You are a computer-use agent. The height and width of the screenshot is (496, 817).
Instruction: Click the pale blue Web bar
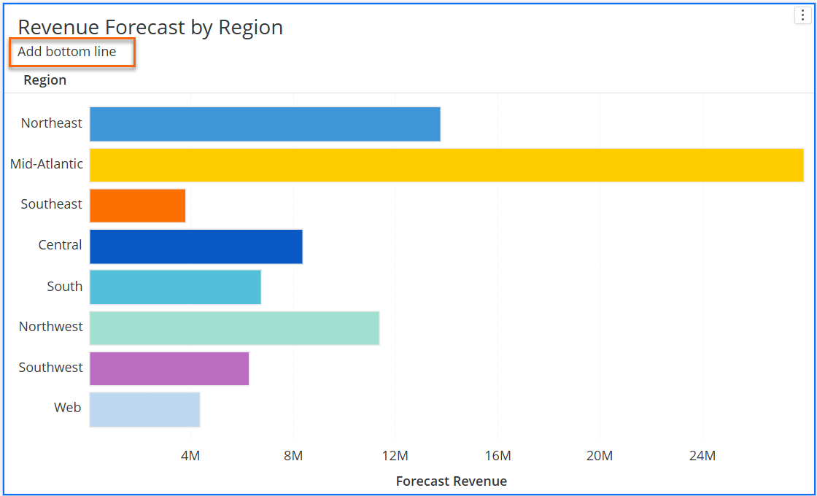click(x=144, y=409)
